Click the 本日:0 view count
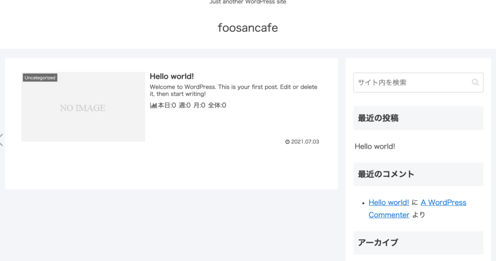The image size is (496, 261). click(167, 105)
